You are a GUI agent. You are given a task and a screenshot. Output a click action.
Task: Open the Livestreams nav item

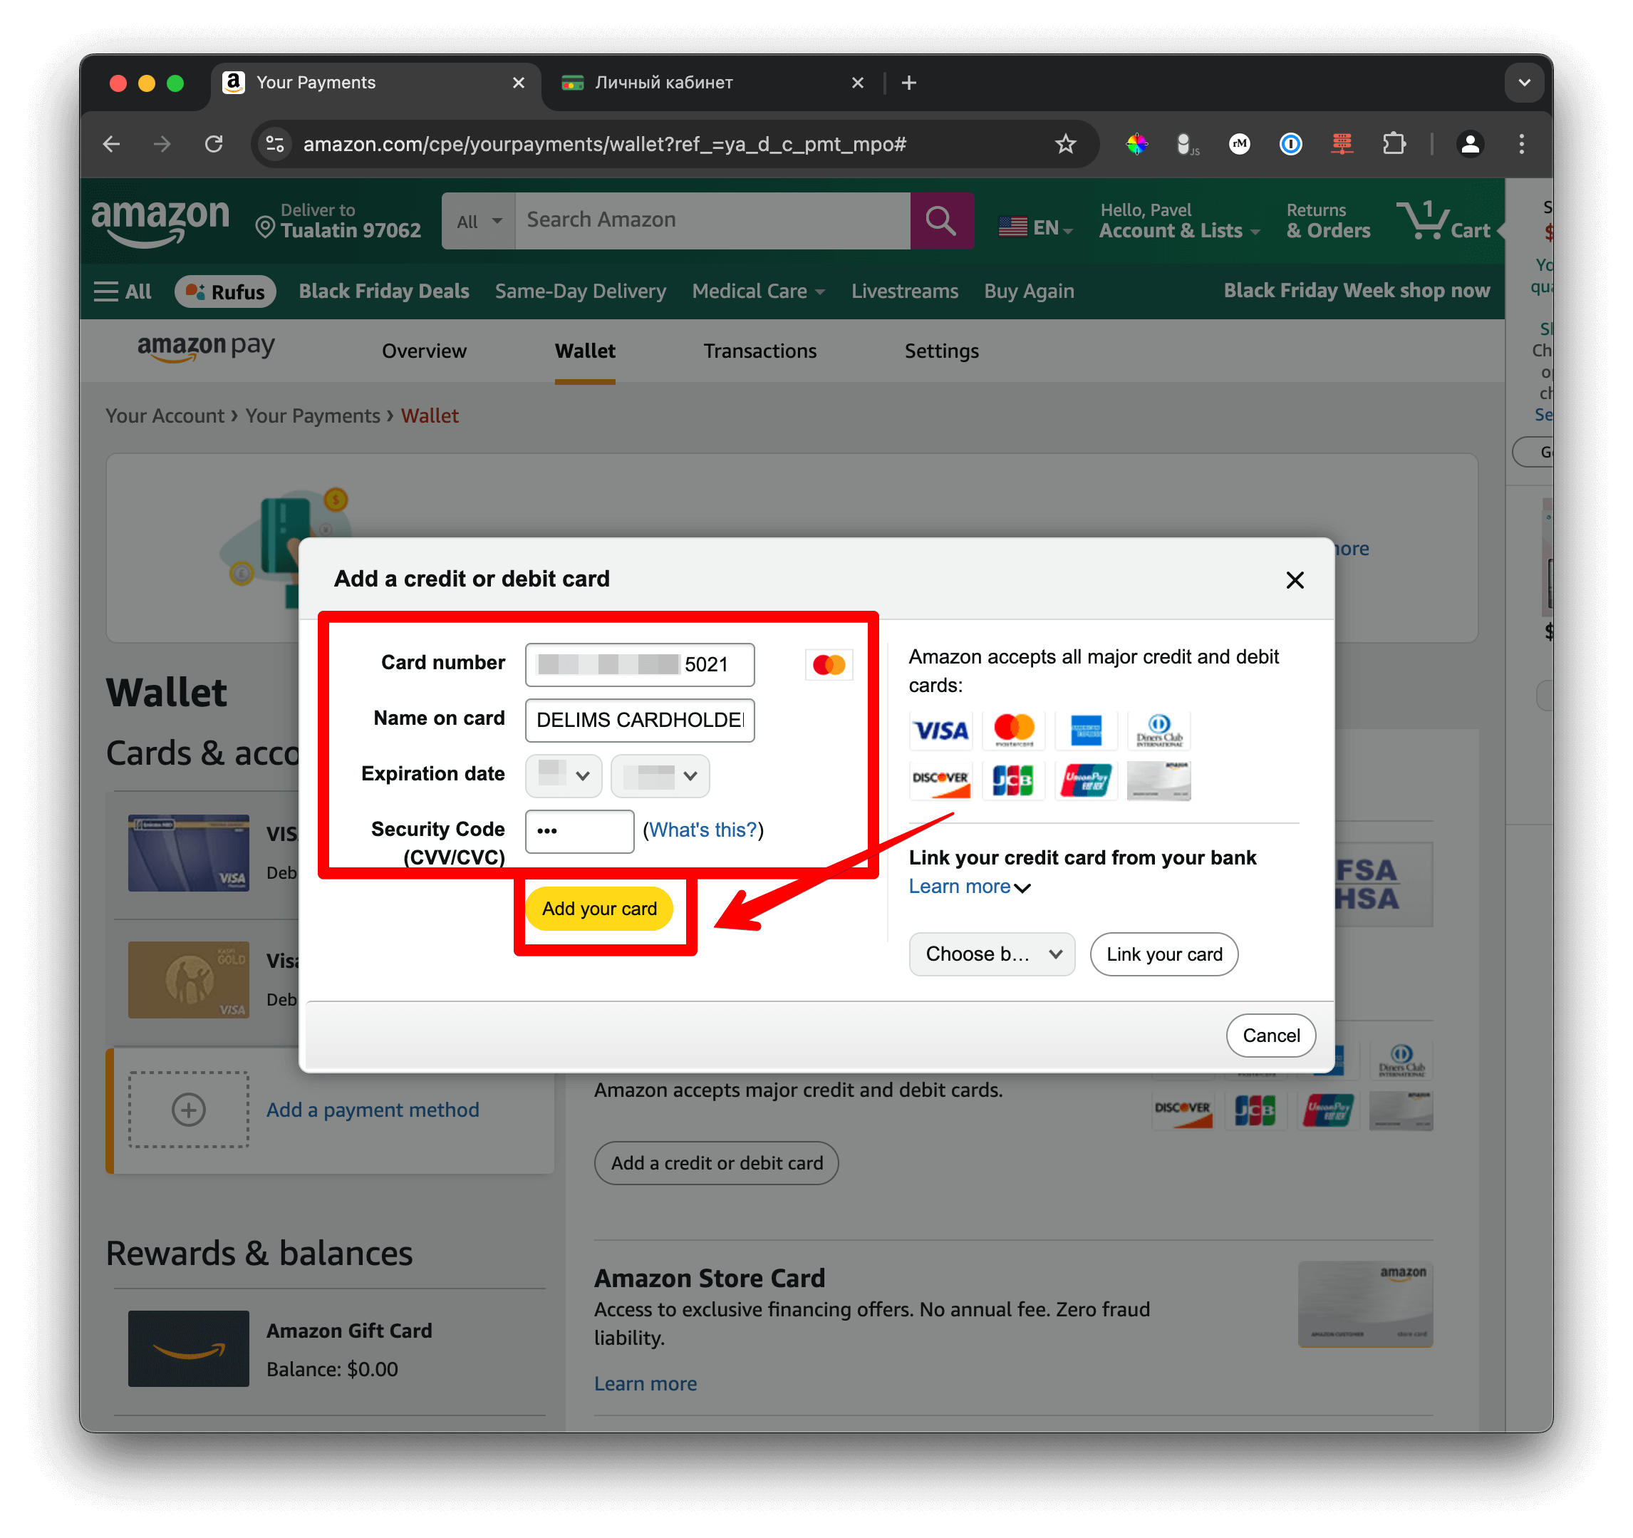coord(904,291)
